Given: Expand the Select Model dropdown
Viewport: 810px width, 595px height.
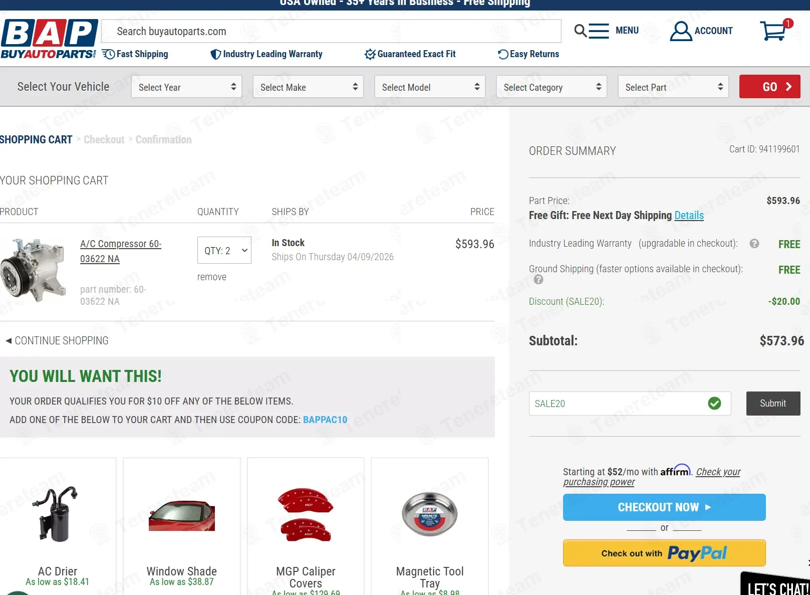Looking at the screenshot, I should [x=430, y=87].
